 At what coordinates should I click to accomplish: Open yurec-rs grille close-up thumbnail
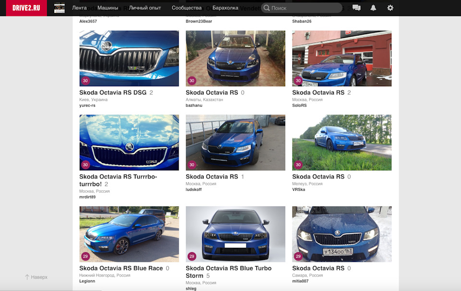point(129,58)
